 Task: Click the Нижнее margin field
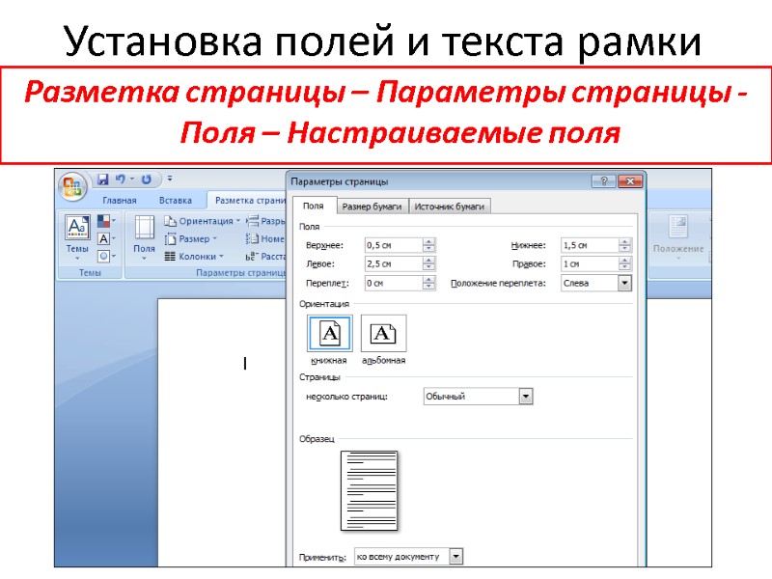pos(590,245)
